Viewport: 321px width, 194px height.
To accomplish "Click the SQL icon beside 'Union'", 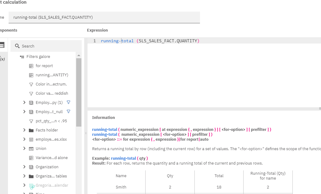I will 31,149.
